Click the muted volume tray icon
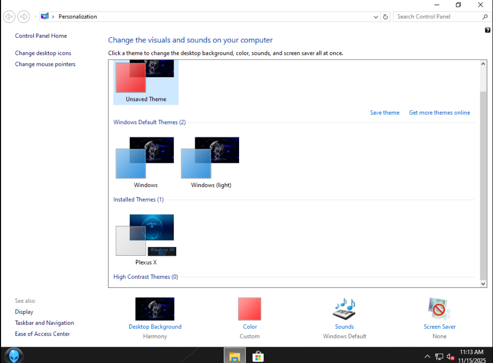The image size is (493, 363). 450,357
